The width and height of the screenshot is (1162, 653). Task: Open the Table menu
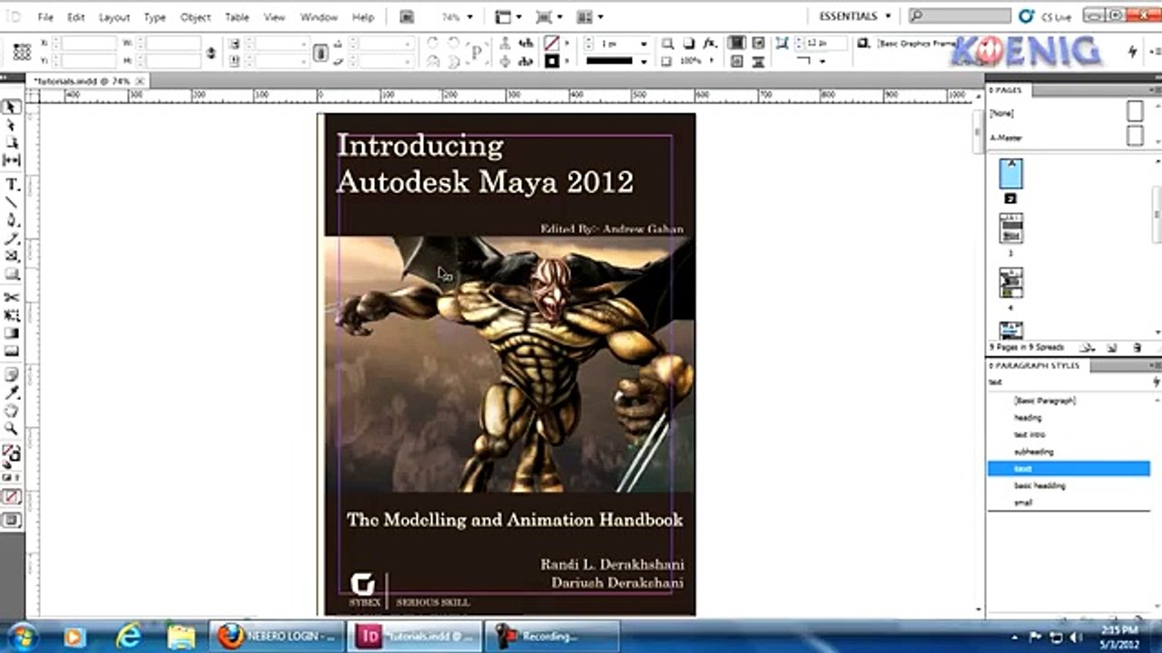[x=238, y=17]
